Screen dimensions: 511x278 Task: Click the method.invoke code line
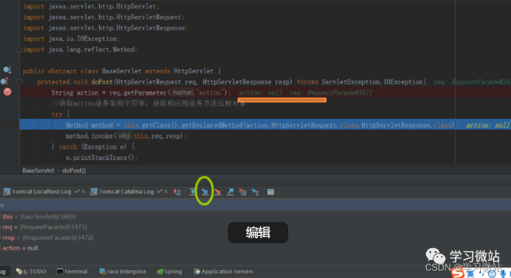pos(126,136)
